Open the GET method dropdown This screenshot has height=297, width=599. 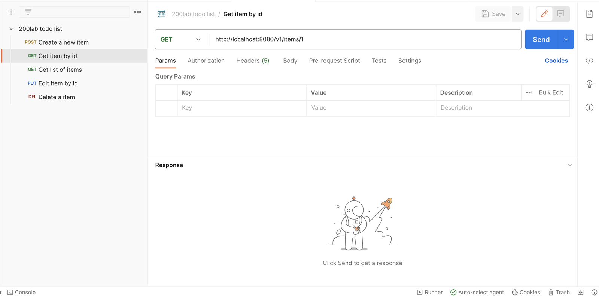click(x=181, y=39)
